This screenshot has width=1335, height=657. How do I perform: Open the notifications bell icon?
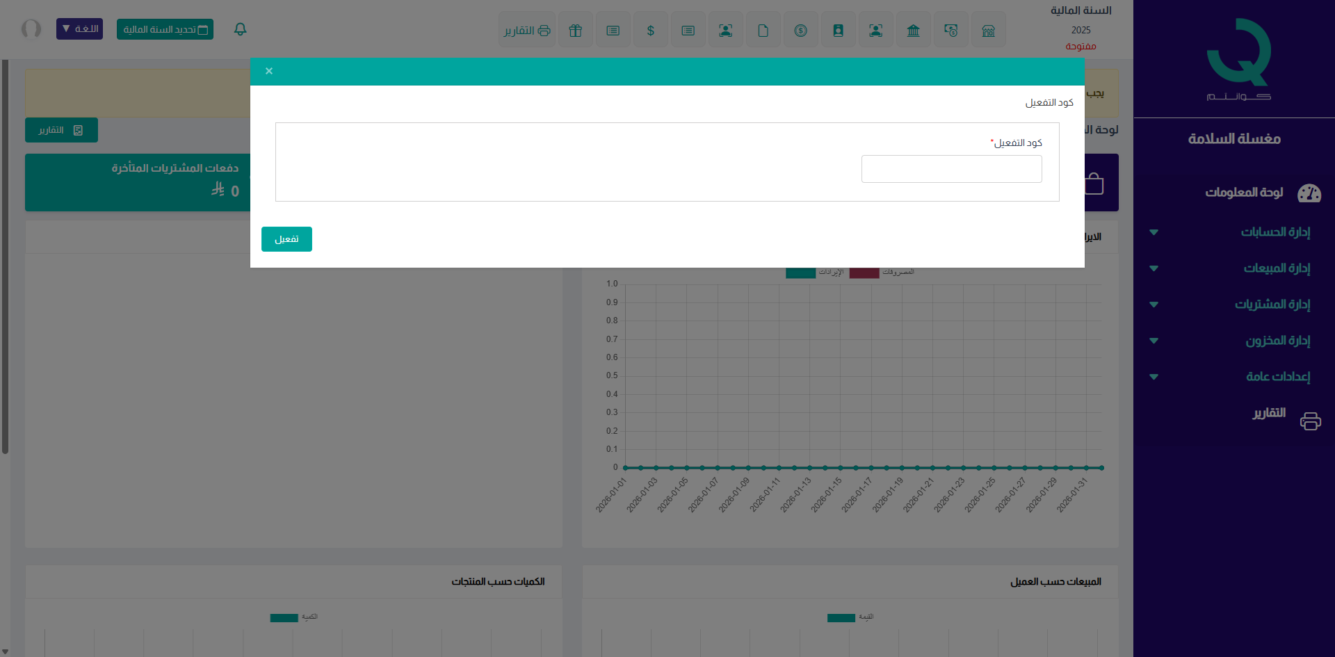(240, 29)
